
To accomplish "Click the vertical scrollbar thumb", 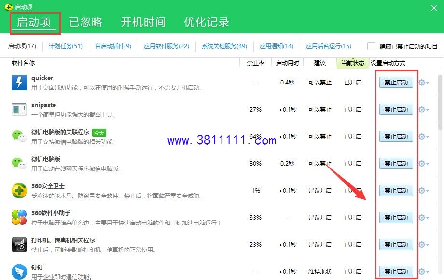I will click(440, 102).
